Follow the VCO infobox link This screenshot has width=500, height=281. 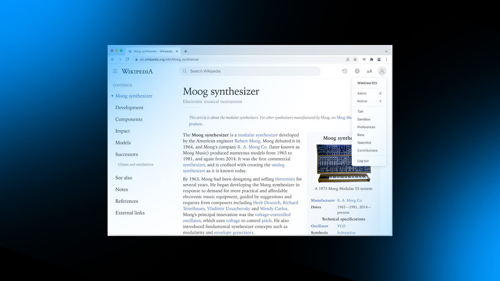(x=341, y=226)
